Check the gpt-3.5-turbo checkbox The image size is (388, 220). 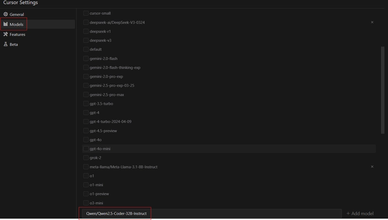click(x=86, y=103)
